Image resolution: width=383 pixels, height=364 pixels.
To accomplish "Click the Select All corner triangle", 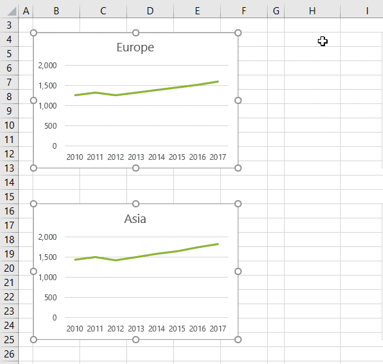I will tap(12, 11).
